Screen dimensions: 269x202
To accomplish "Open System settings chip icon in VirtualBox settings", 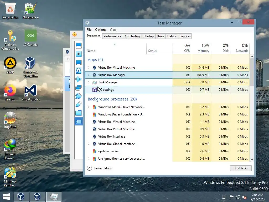I will click(79, 54).
